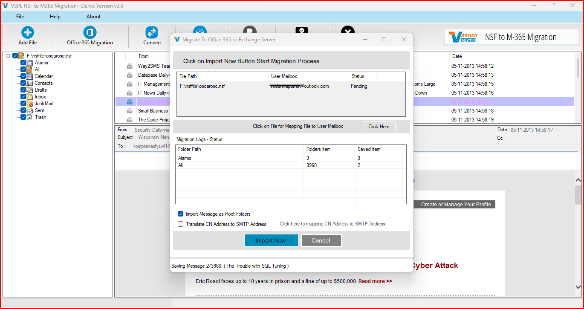The image size is (584, 309).
Task: Click the Contacts folder icon
Action: click(x=30, y=83)
